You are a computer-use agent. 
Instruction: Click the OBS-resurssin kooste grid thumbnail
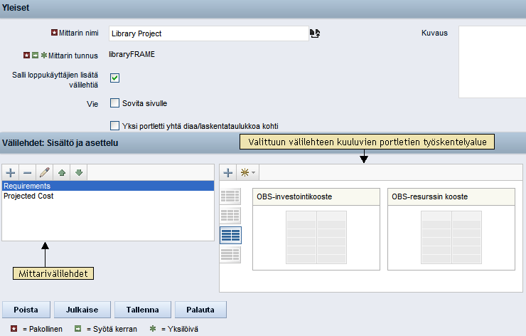point(451,237)
